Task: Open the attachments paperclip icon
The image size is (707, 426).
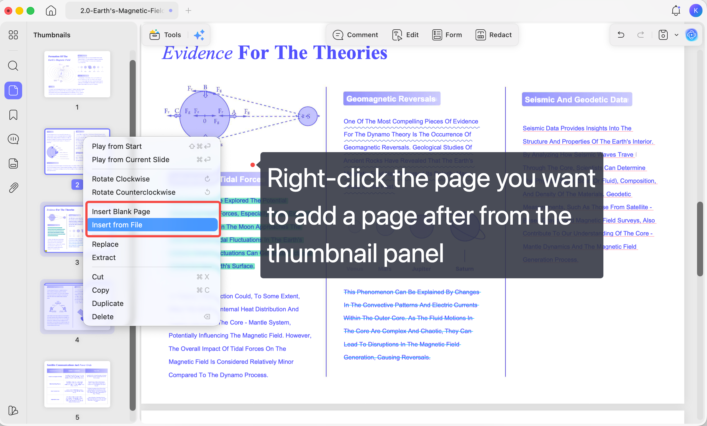Action: [x=13, y=188]
